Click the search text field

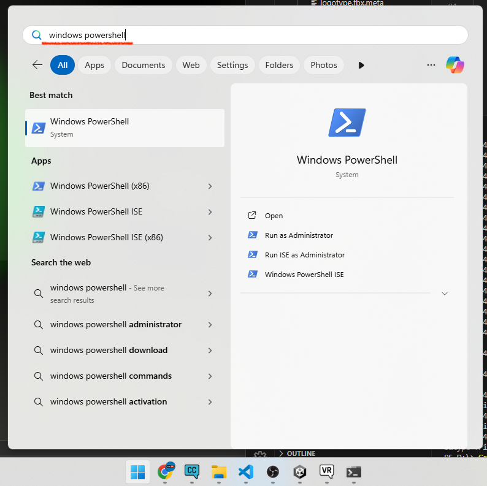pyautogui.click(x=245, y=36)
